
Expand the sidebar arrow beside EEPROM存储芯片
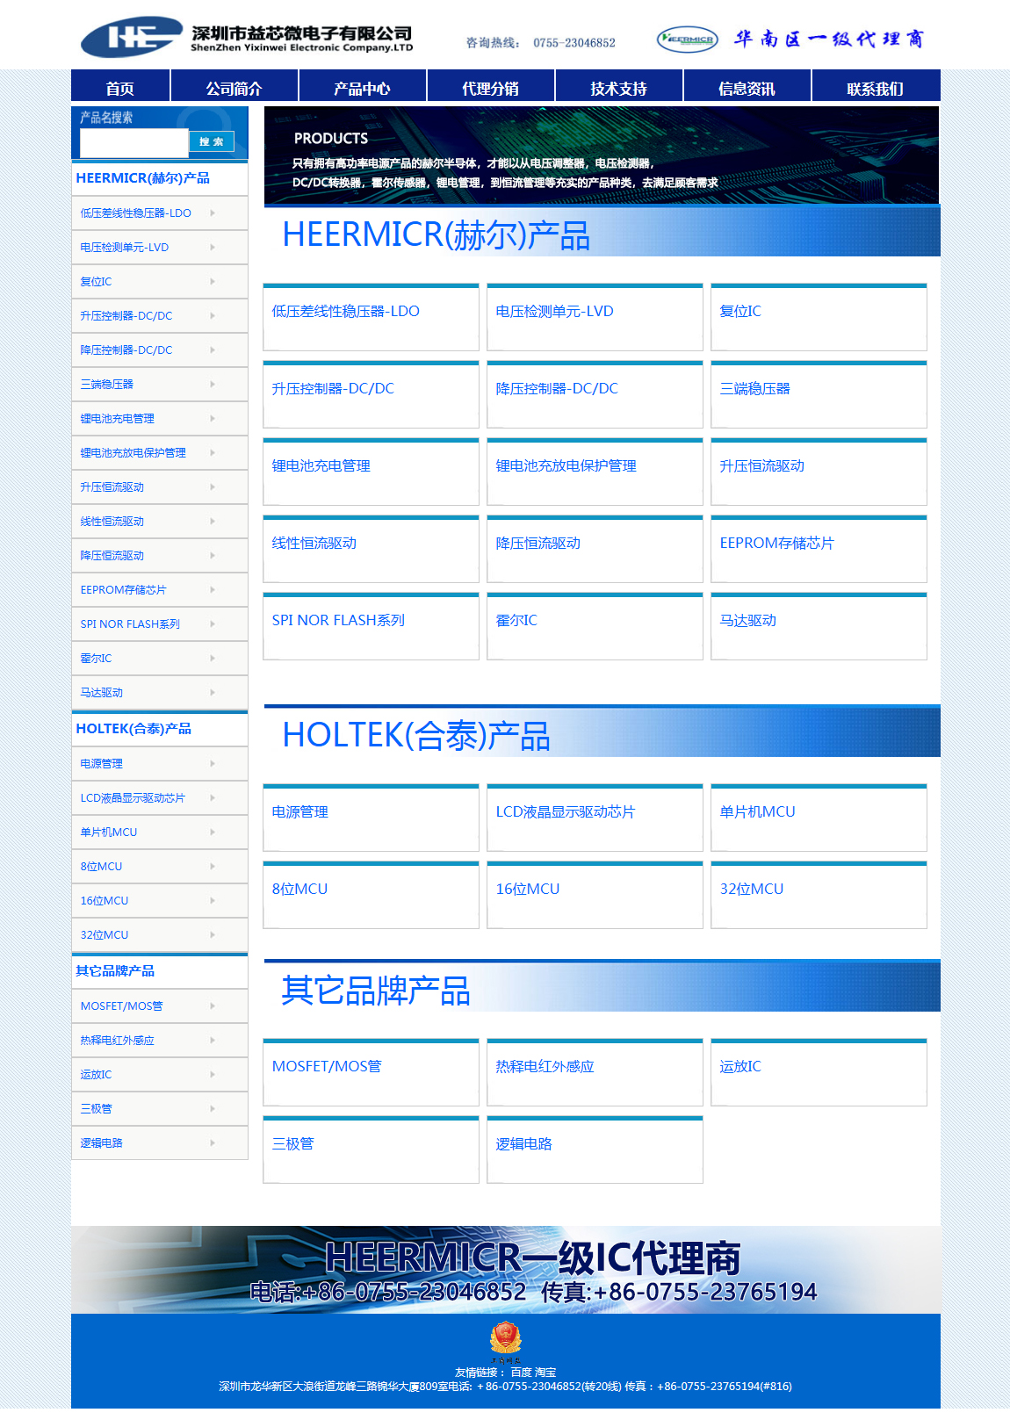click(x=213, y=589)
